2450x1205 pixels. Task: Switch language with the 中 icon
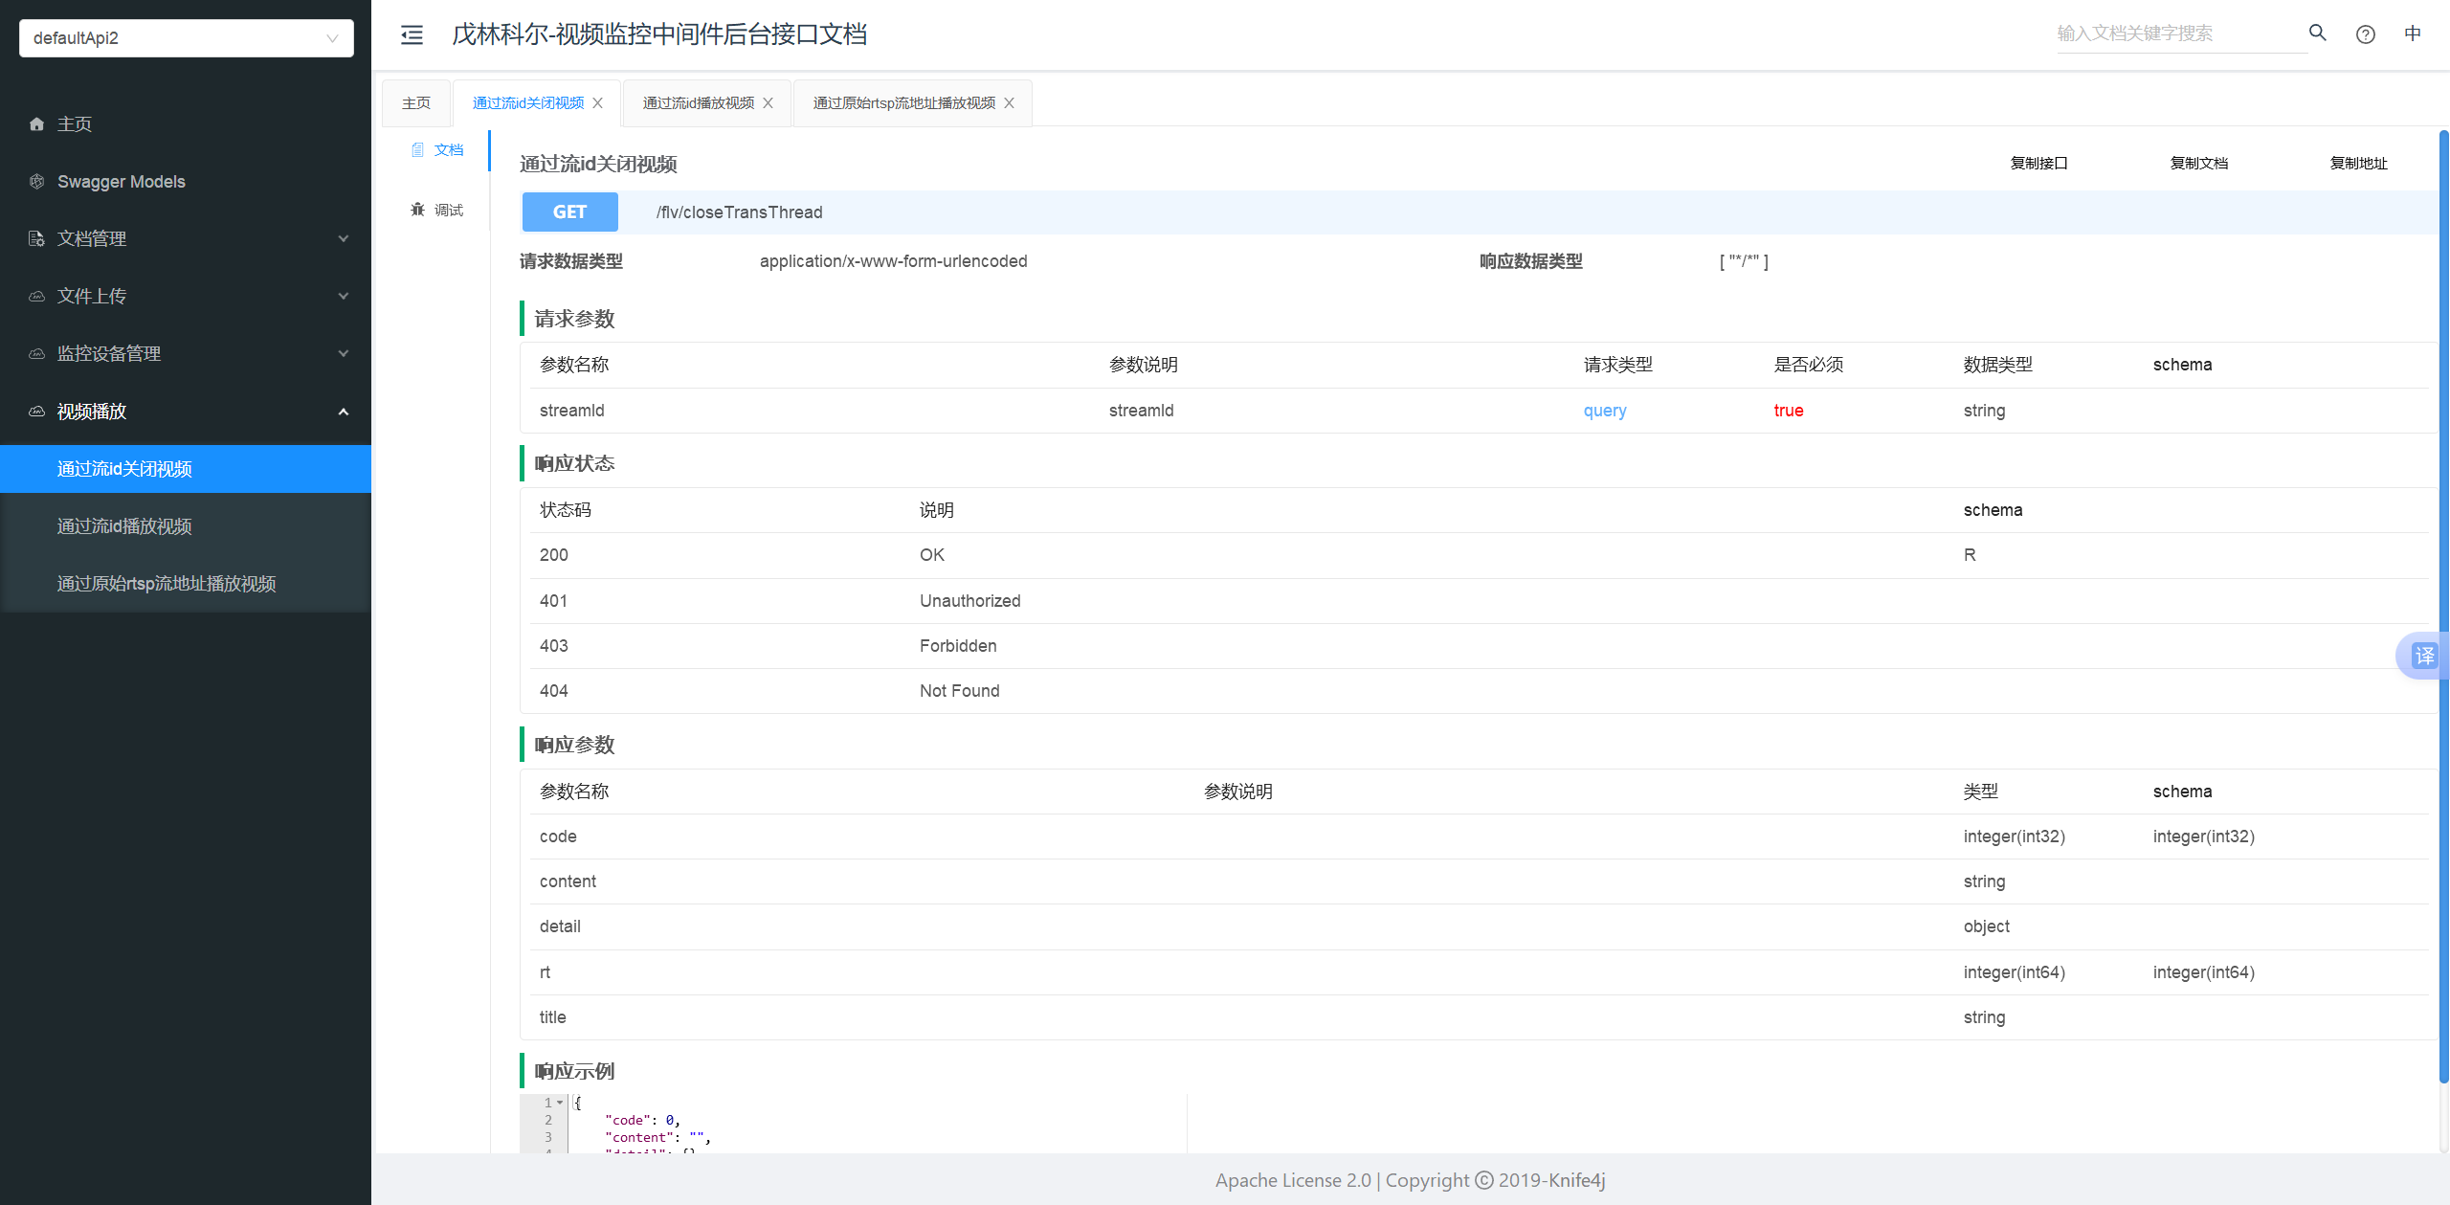[x=2413, y=33]
